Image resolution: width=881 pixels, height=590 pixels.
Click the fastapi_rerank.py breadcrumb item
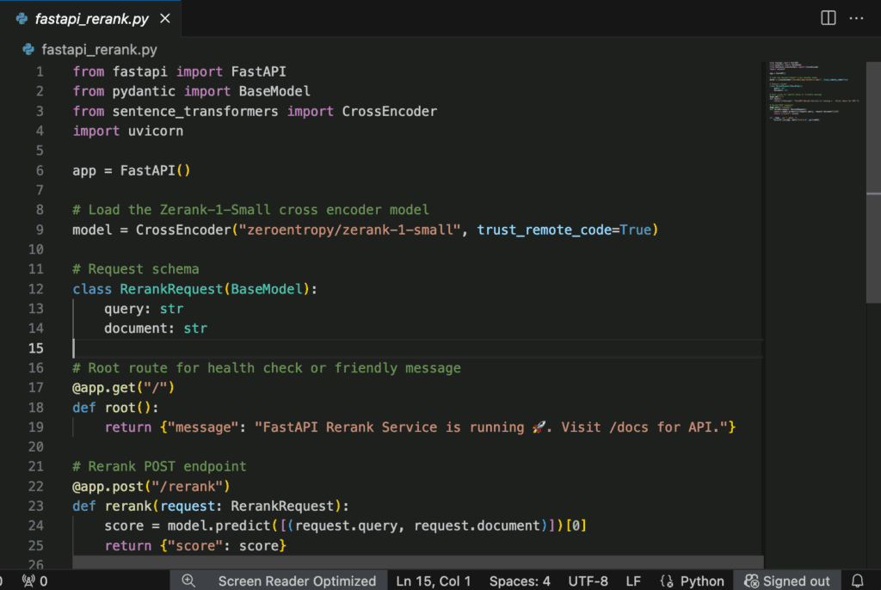point(100,49)
